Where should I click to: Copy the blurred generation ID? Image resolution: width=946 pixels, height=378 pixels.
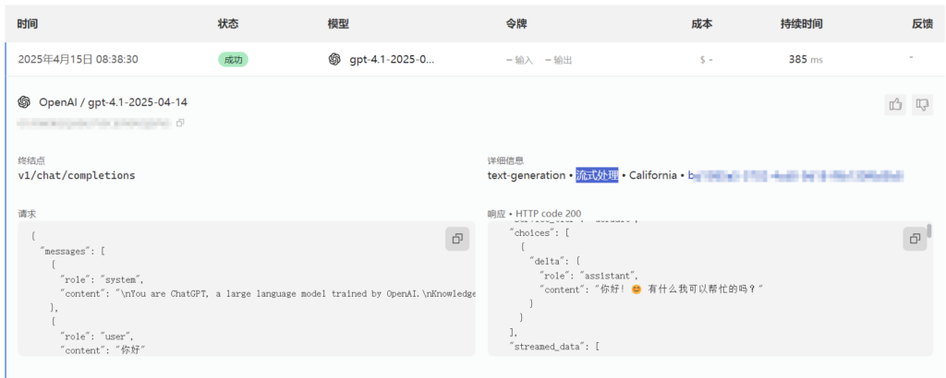[180, 123]
